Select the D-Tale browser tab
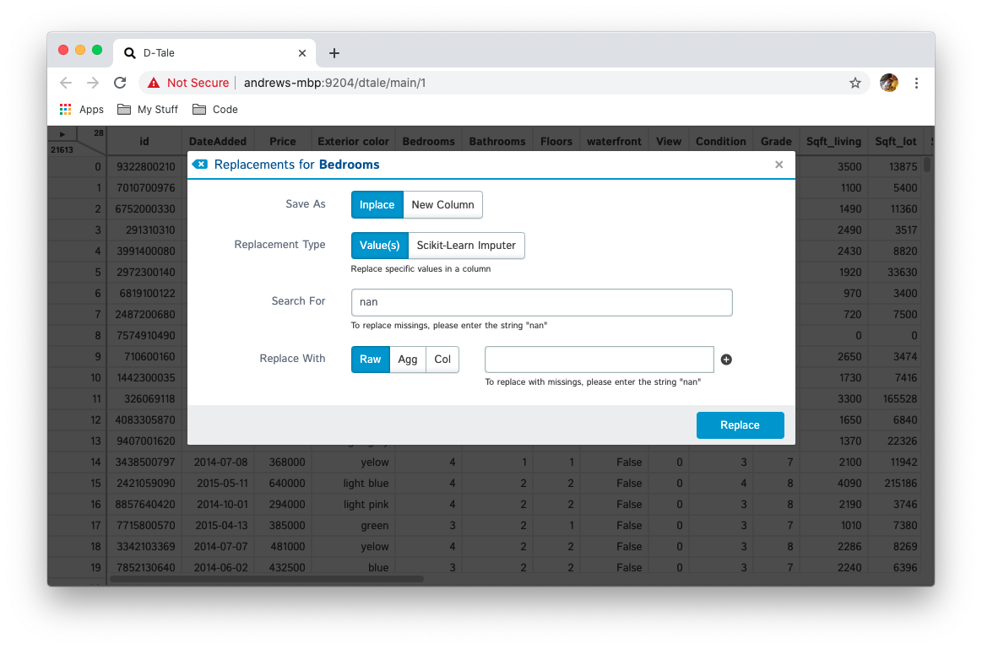982x649 pixels. click(x=214, y=53)
